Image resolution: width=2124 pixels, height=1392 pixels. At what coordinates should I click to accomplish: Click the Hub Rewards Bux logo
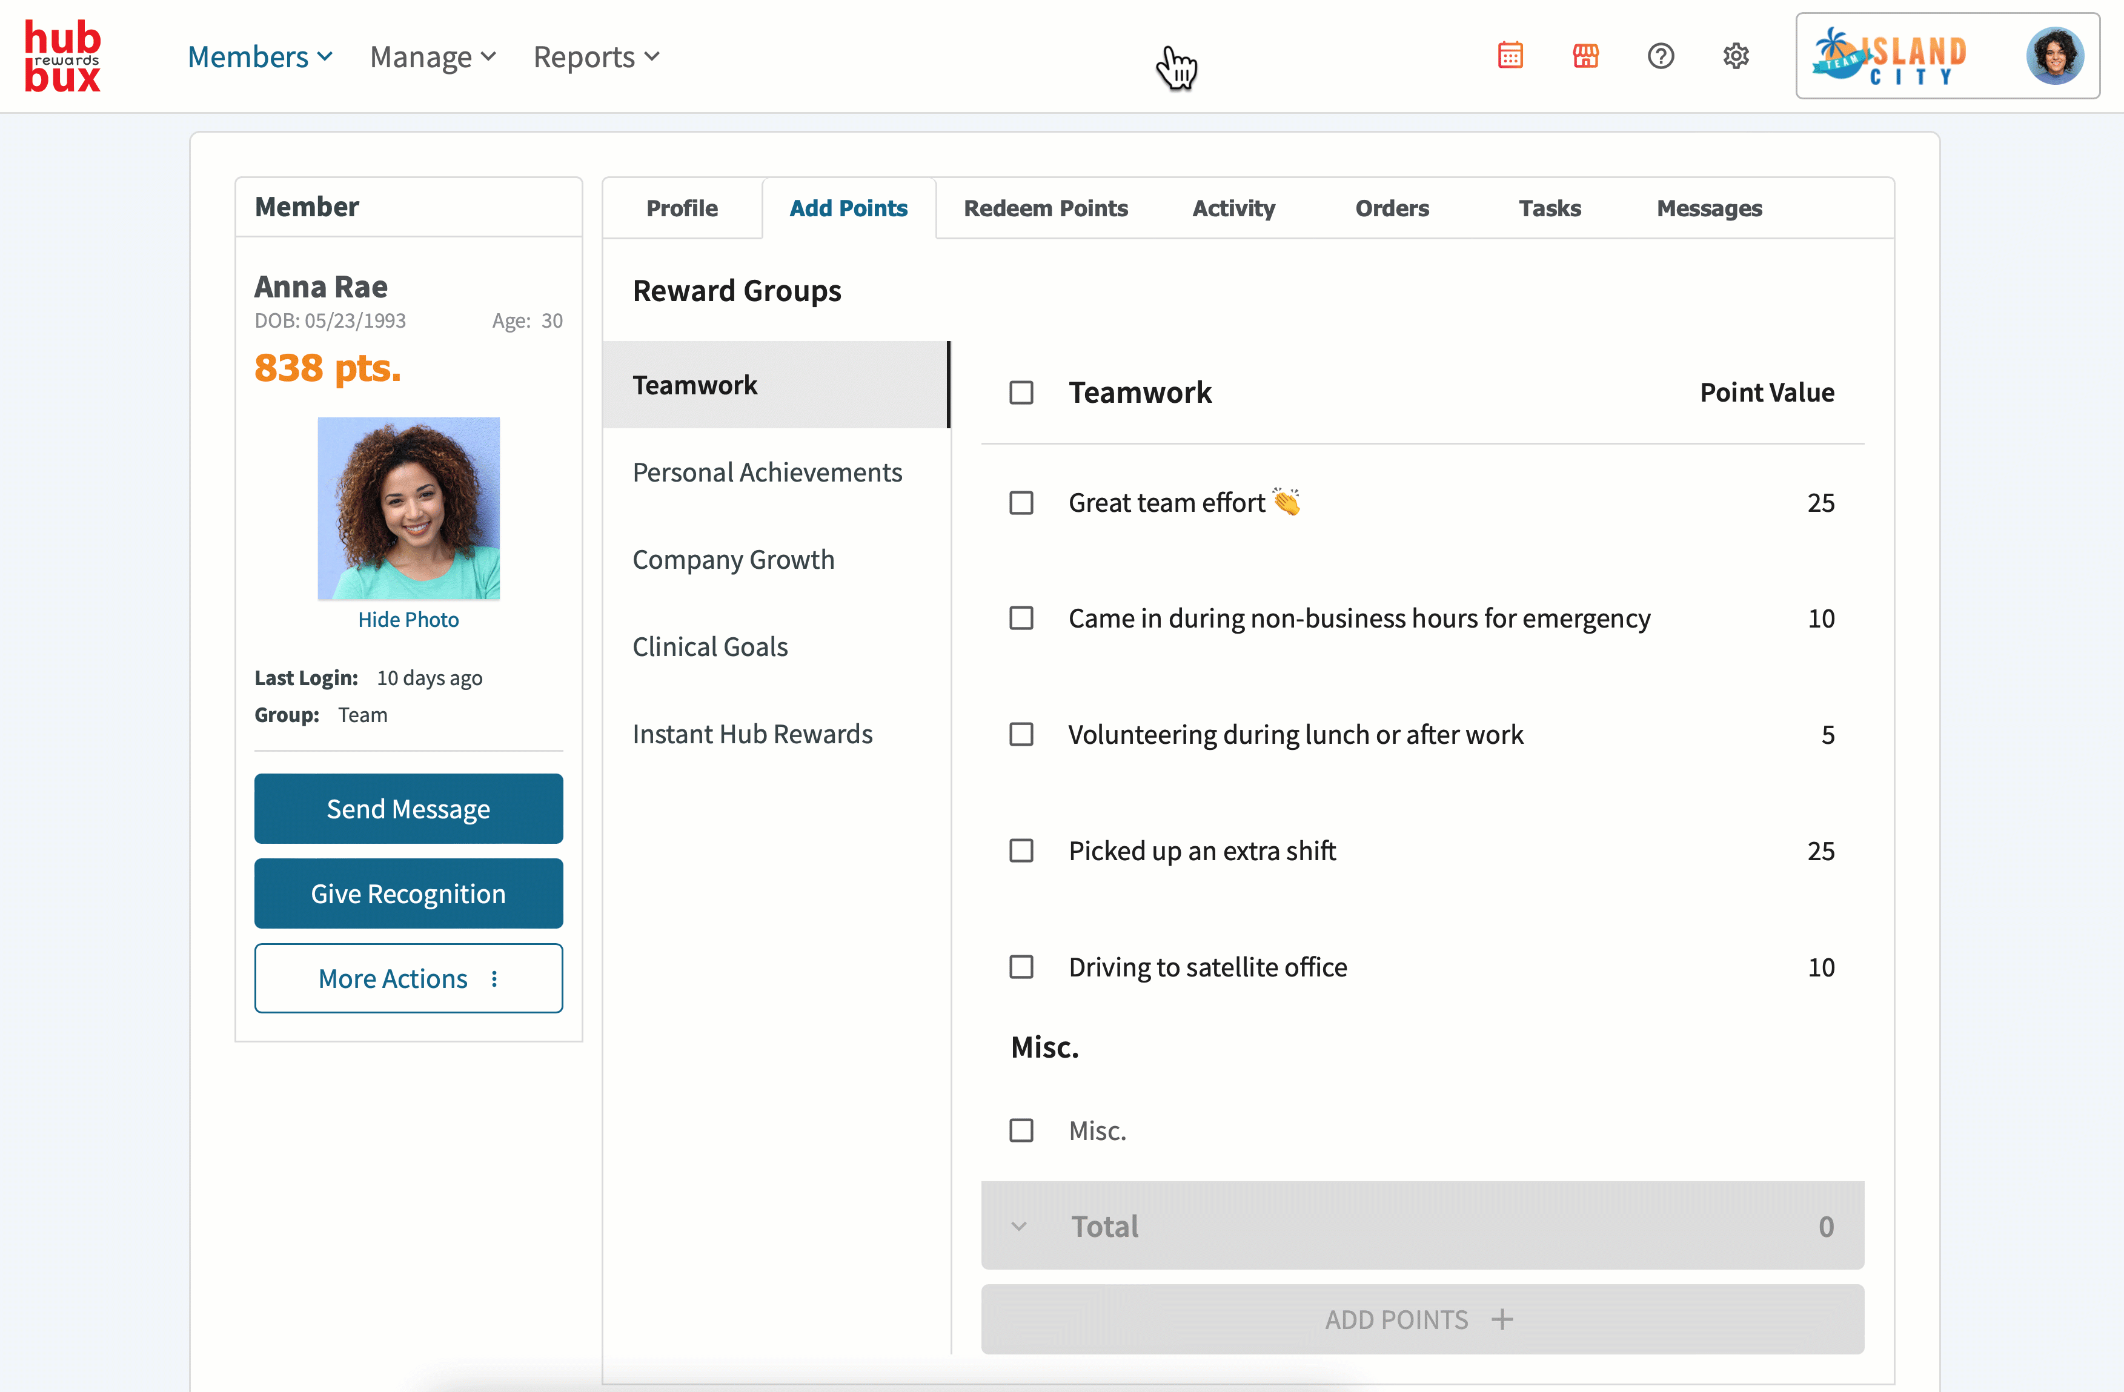[x=62, y=56]
